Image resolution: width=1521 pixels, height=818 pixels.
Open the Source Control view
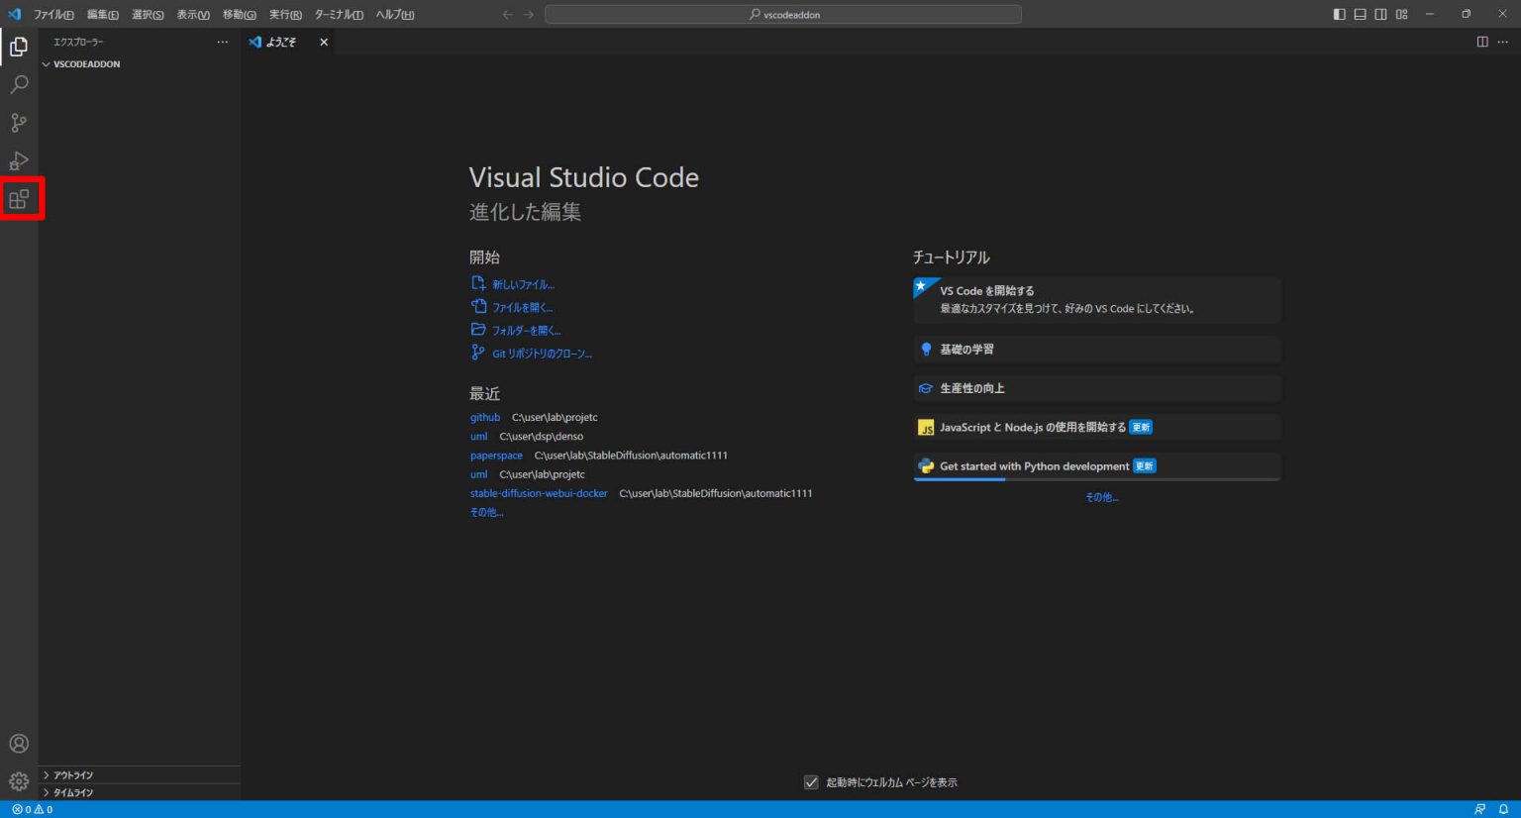click(x=18, y=122)
